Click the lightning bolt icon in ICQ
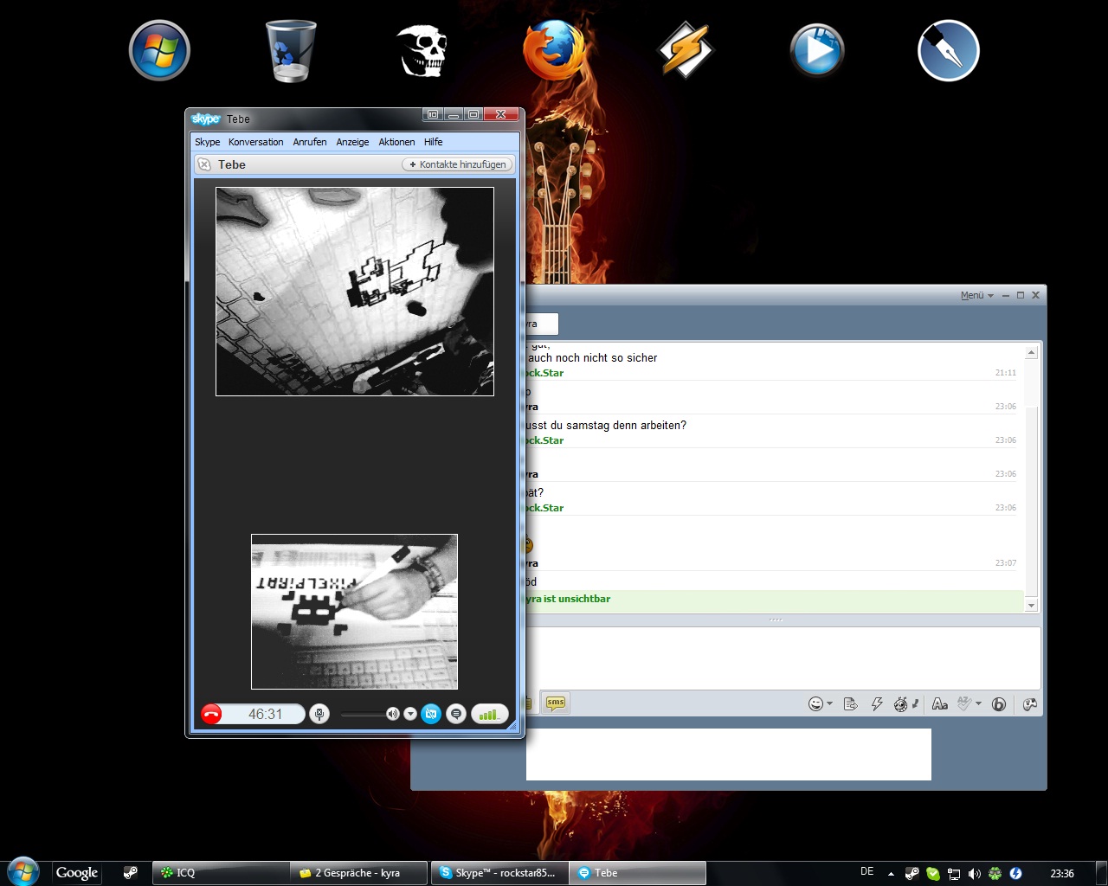 [877, 704]
